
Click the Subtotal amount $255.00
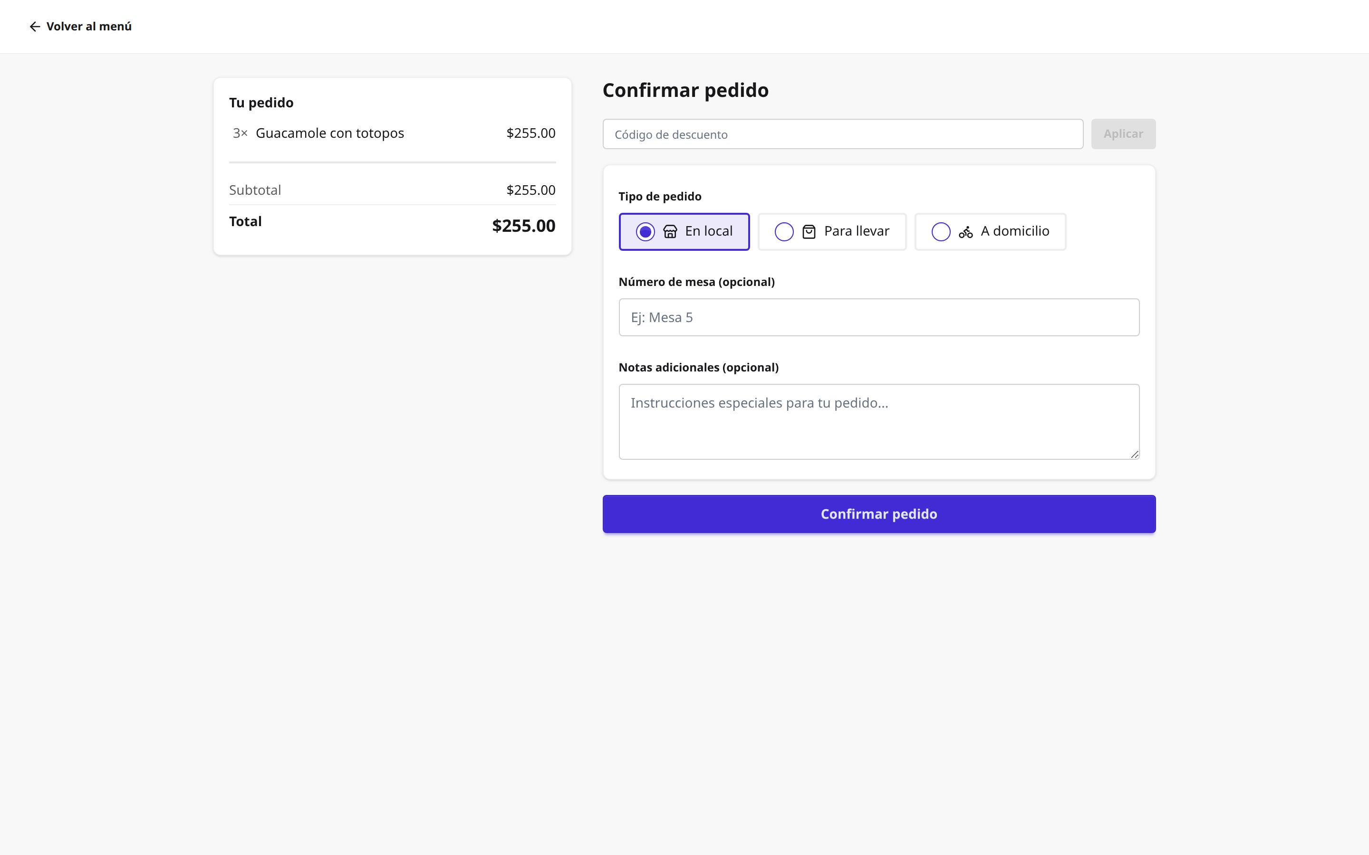[x=530, y=190]
